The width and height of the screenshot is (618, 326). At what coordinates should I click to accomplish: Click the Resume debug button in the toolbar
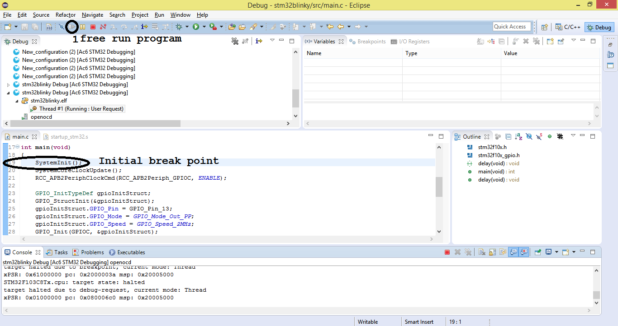[x=72, y=27]
